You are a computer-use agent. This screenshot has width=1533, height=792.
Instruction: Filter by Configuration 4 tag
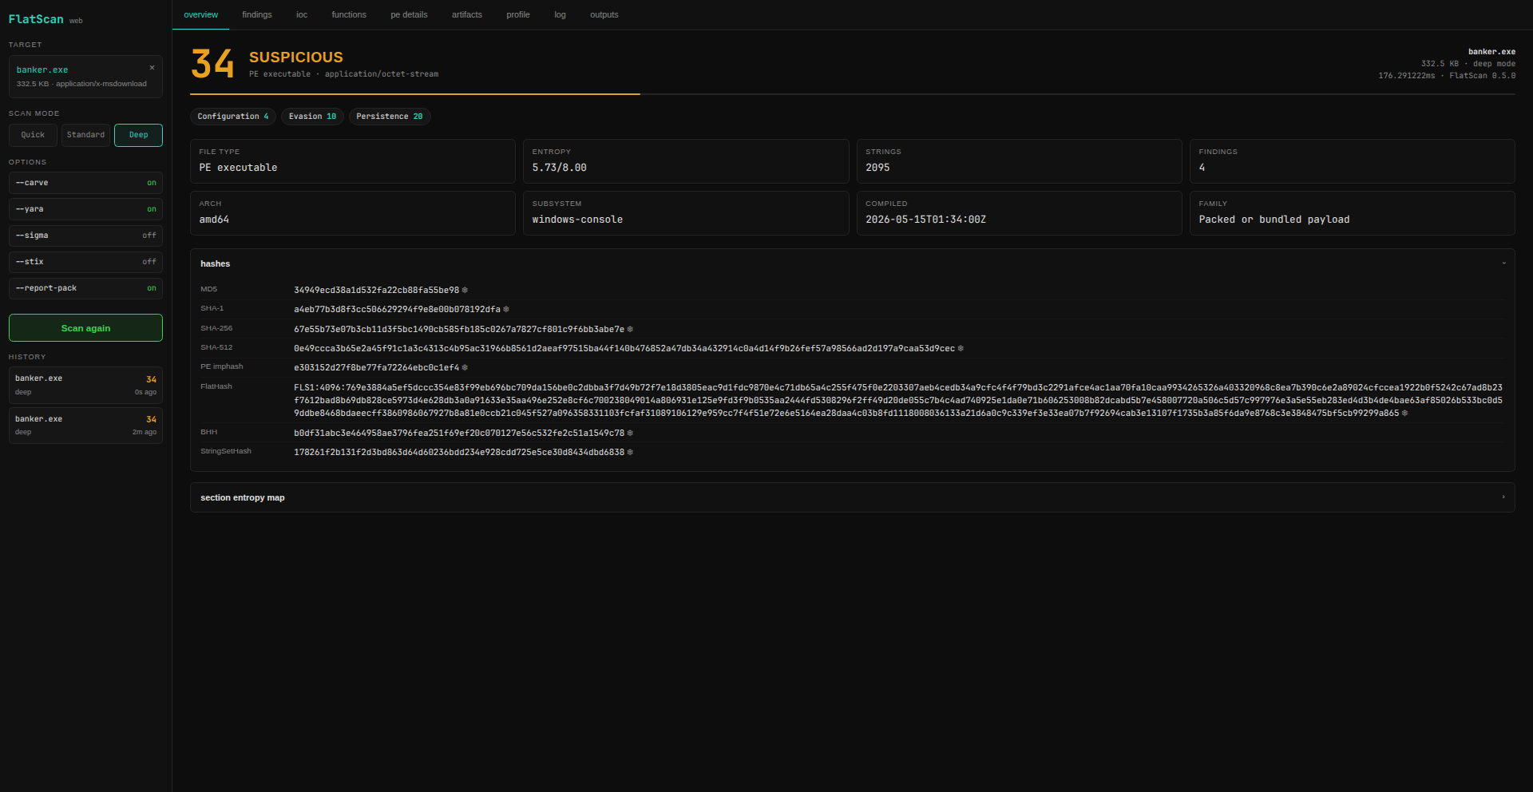pos(233,117)
